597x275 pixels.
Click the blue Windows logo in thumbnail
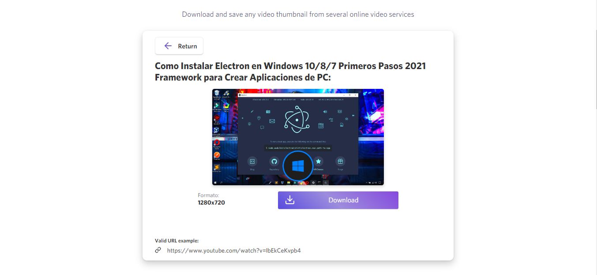298,166
